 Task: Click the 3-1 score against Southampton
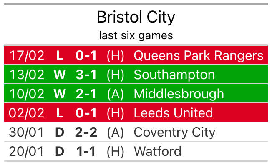coord(86,75)
